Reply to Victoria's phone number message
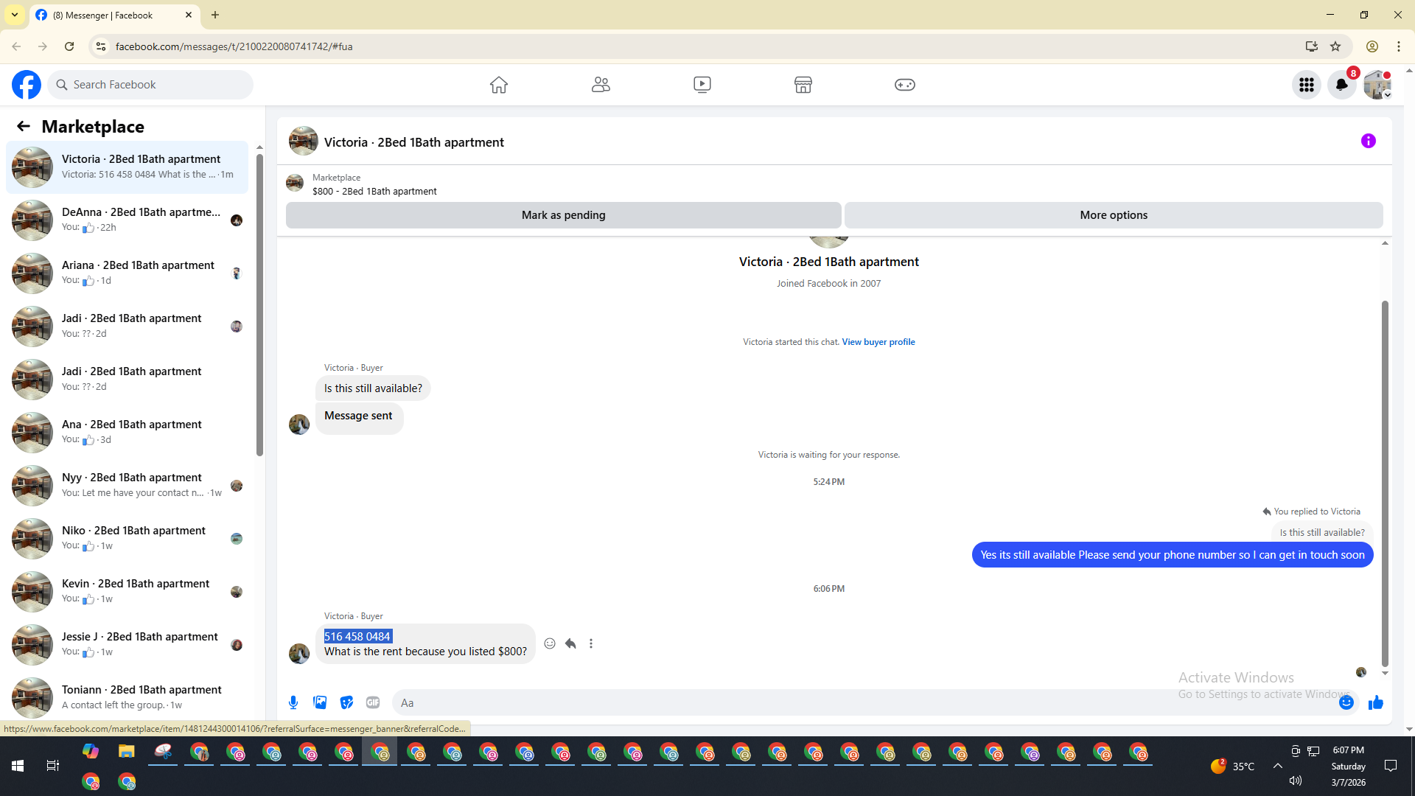1415x796 pixels. pyautogui.click(x=570, y=643)
